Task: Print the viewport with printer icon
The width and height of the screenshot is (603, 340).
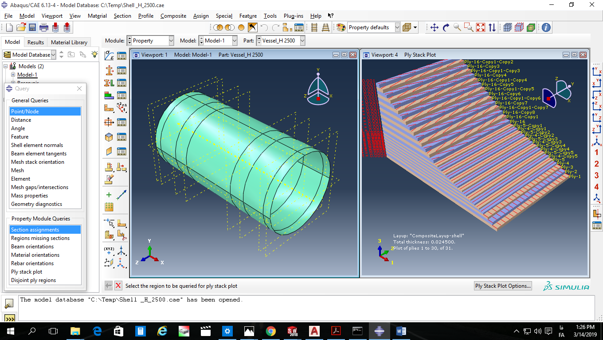Action: 43,27
